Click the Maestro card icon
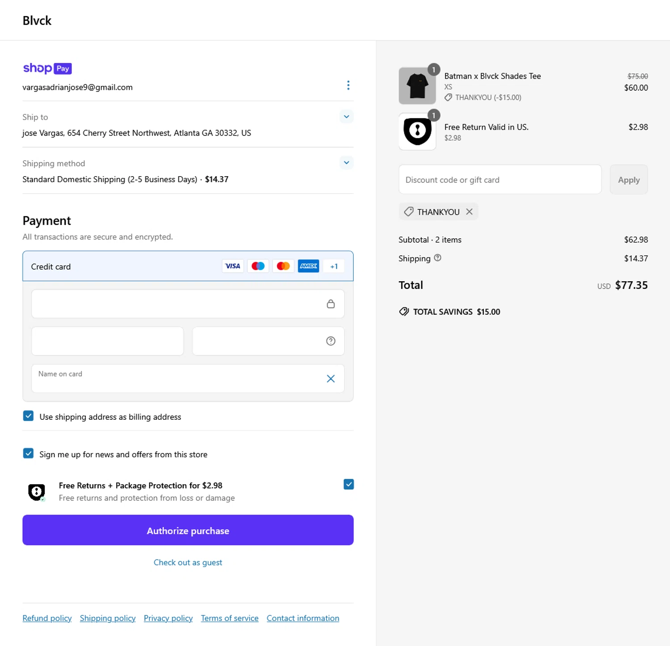 (x=258, y=266)
